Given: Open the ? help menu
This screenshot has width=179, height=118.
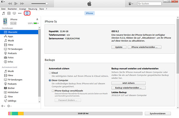Looking at the screenshot, I should 47,9.
